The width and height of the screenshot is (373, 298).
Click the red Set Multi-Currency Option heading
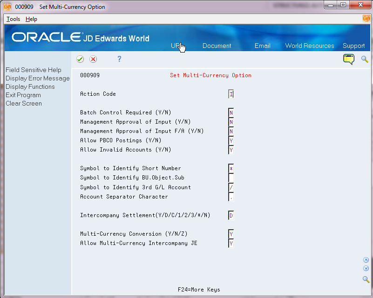tap(210, 75)
